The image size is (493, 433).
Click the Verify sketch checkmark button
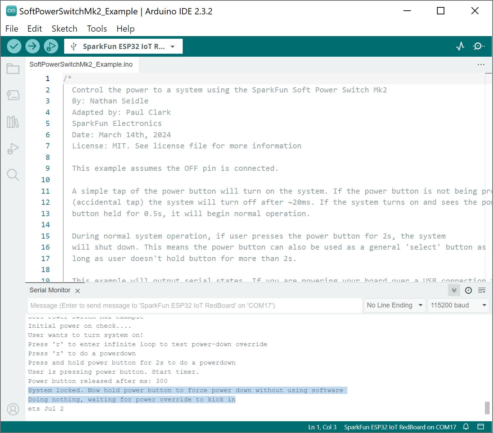14,46
